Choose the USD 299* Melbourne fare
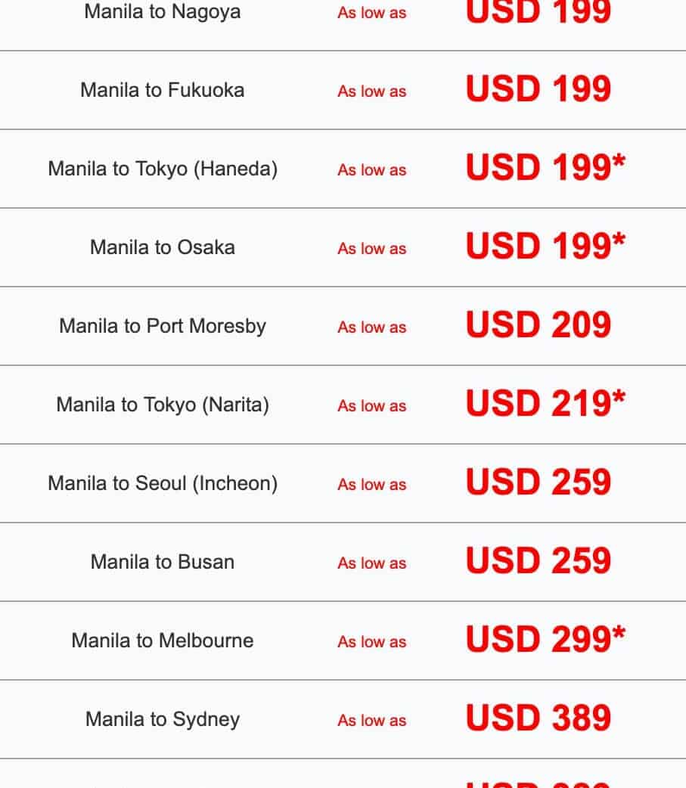The height and width of the screenshot is (788, 686). click(x=545, y=641)
